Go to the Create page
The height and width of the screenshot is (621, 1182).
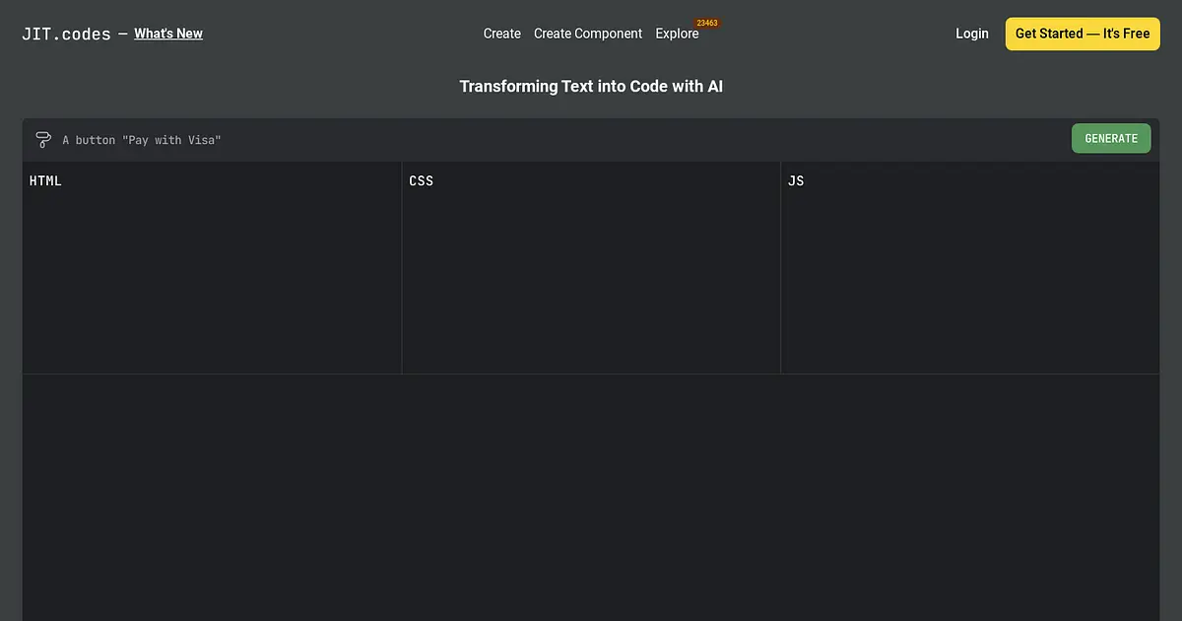502,34
